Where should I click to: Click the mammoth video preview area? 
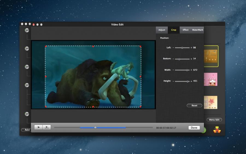tap(93, 75)
